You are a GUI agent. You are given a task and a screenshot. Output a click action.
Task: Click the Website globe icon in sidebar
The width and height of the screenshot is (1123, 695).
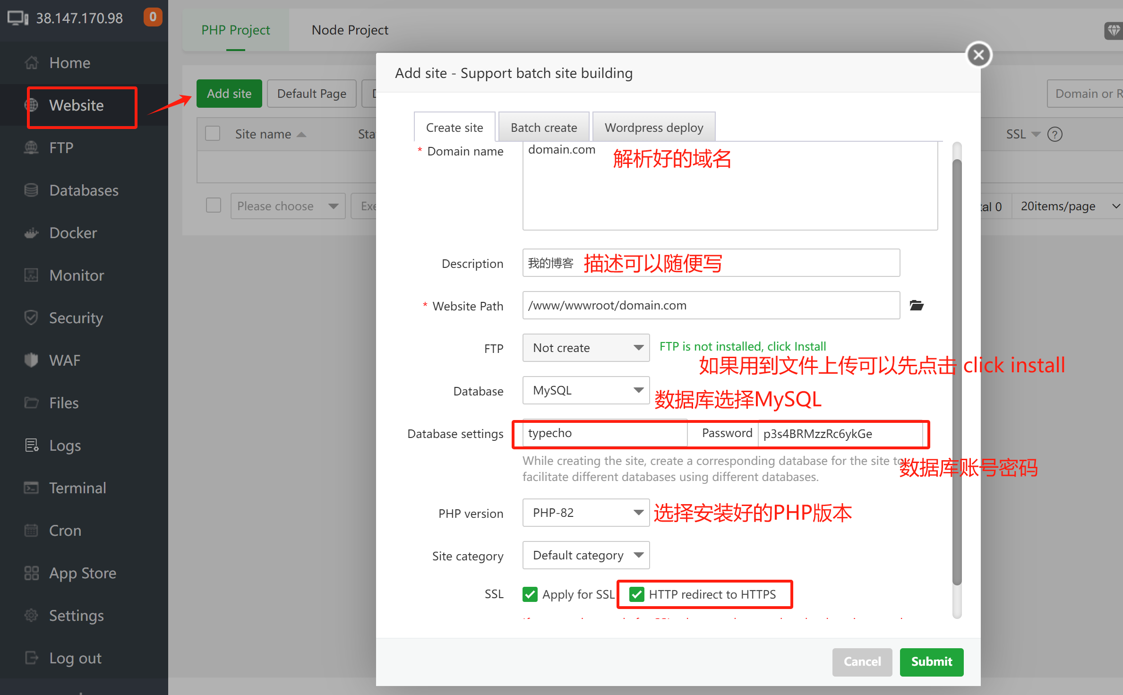coord(31,105)
